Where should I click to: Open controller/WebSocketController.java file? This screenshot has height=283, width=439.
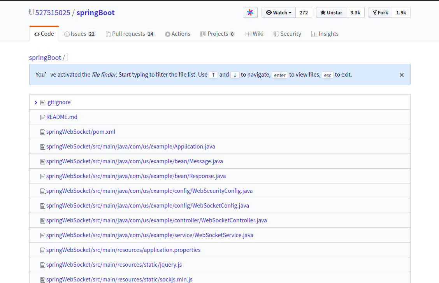click(x=156, y=221)
